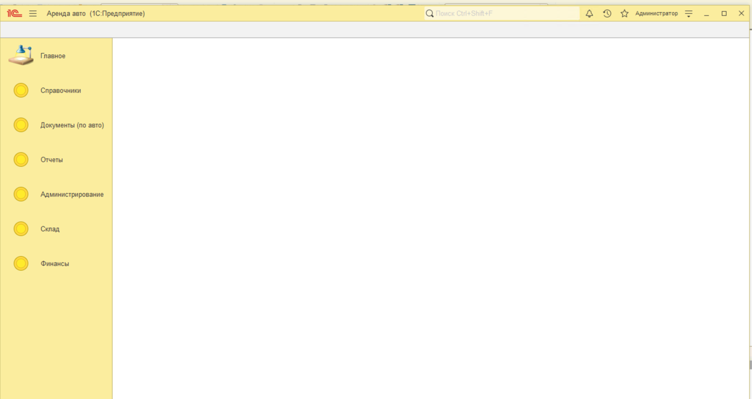Click the yellow circle icon beside Отчеты

point(21,160)
